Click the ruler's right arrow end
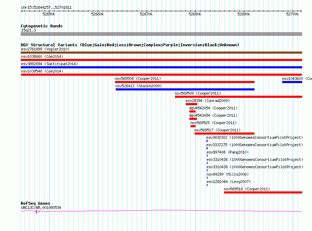 tap(301, 11)
